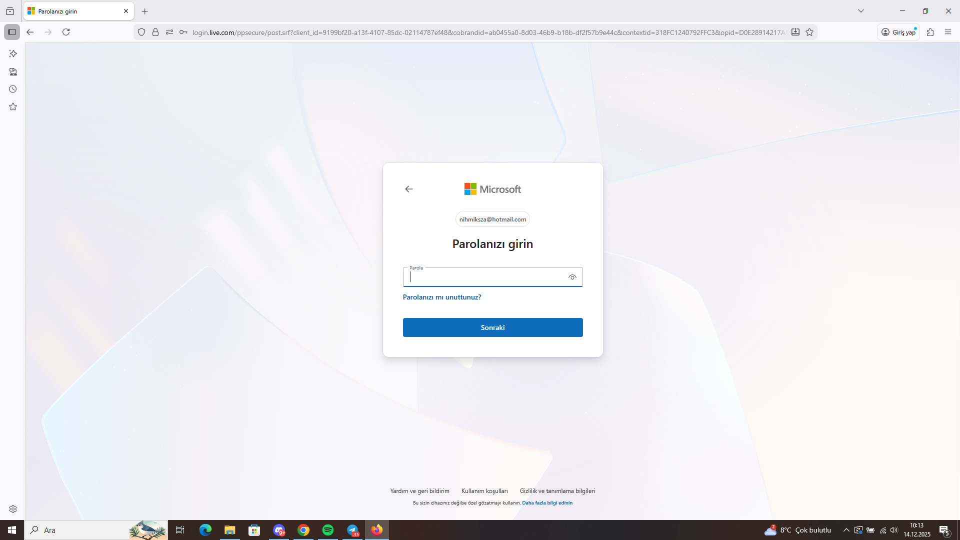Click the address bar URL

[488, 32]
